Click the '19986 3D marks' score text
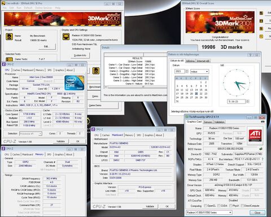The width and height of the screenshot is (271, 217). click(222, 47)
